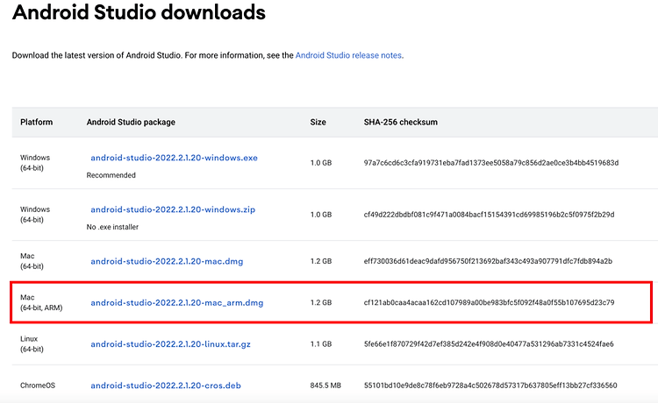The height and width of the screenshot is (403, 658).
Task: Click the 1.2 GB size for Mac ARM
Action: pyautogui.click(x=321, y=302)
